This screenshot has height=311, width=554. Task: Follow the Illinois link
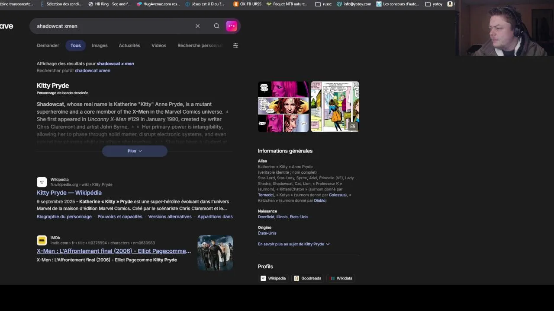pos(282,217)
